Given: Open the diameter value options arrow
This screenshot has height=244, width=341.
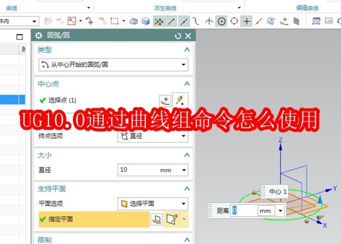Looking at the screenshot, I should point(184,170).
